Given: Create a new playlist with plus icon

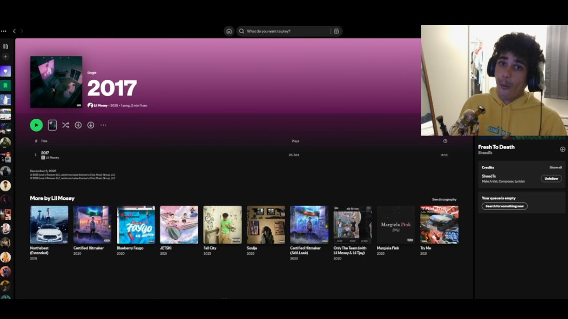Looking at the screenshot, I should tap(5, 57).
